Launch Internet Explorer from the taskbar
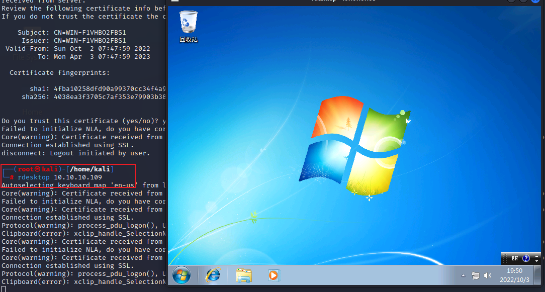545x292 pixels. click(x=213, y=275)
